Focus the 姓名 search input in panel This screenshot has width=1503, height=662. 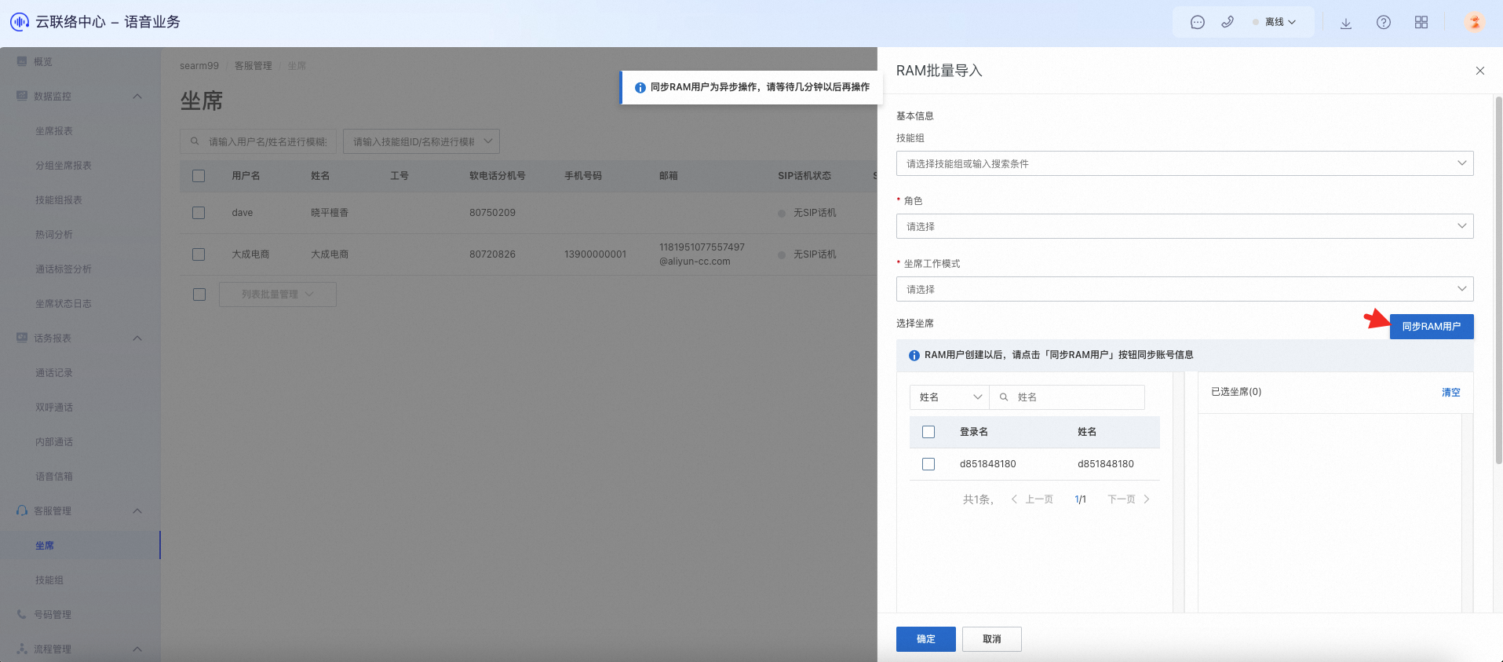(x=1067, y=397)
